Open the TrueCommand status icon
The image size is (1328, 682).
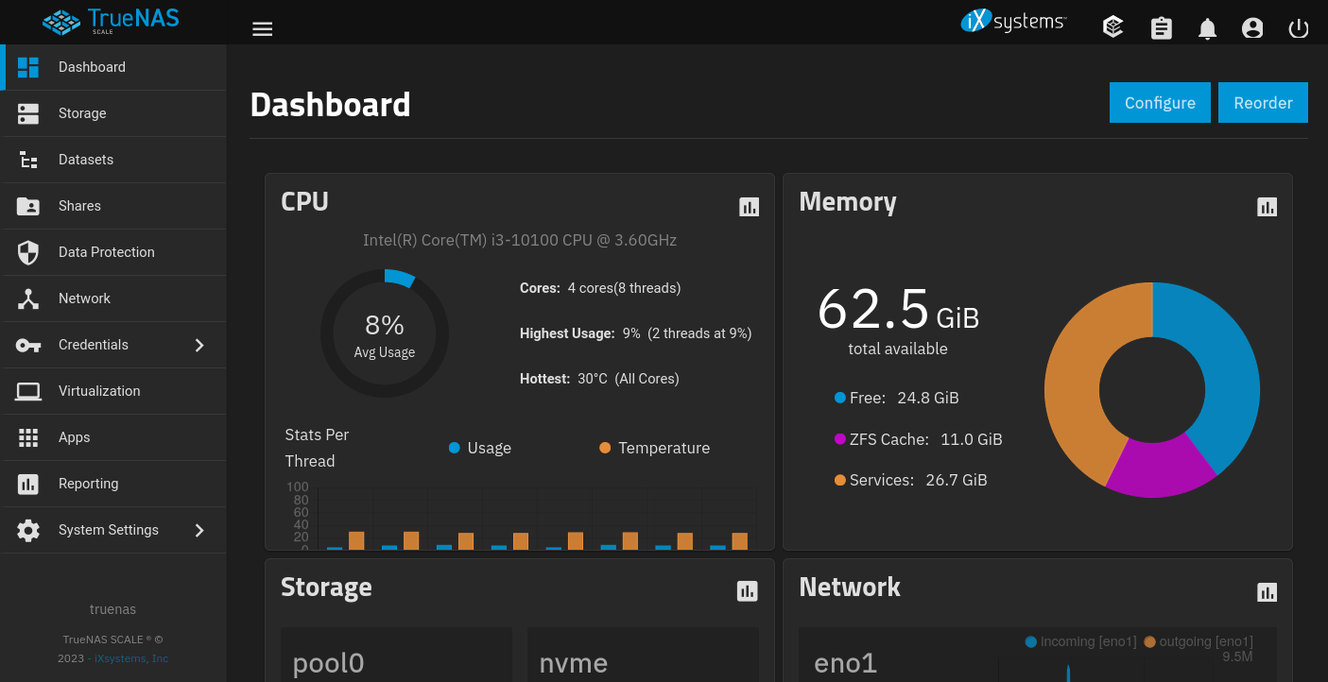click(1113, 28)
